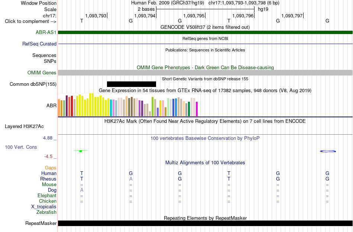Viewport: 353px width, 232px height.
Task: Click the A base in Dog row
Action: tap(82, 190)
